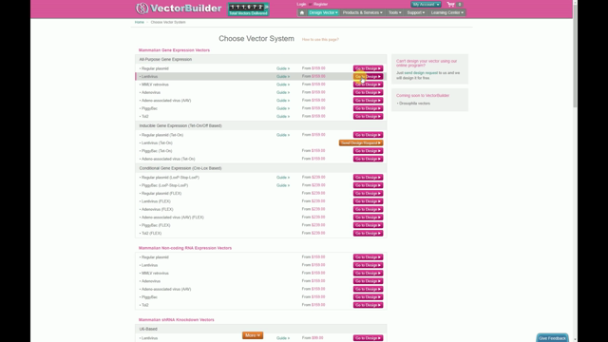
Task: Open Guide for all-purpose Adenovirus
Action: (x=283, y=93)
